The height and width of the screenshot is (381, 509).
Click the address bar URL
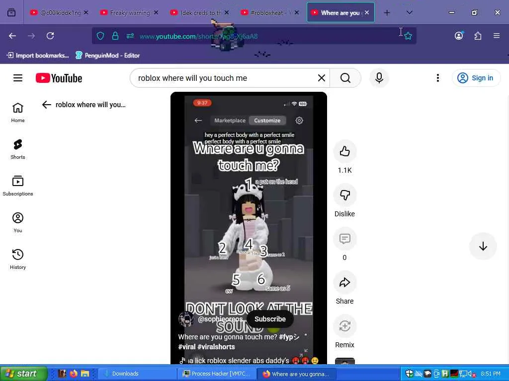(198, 36)
